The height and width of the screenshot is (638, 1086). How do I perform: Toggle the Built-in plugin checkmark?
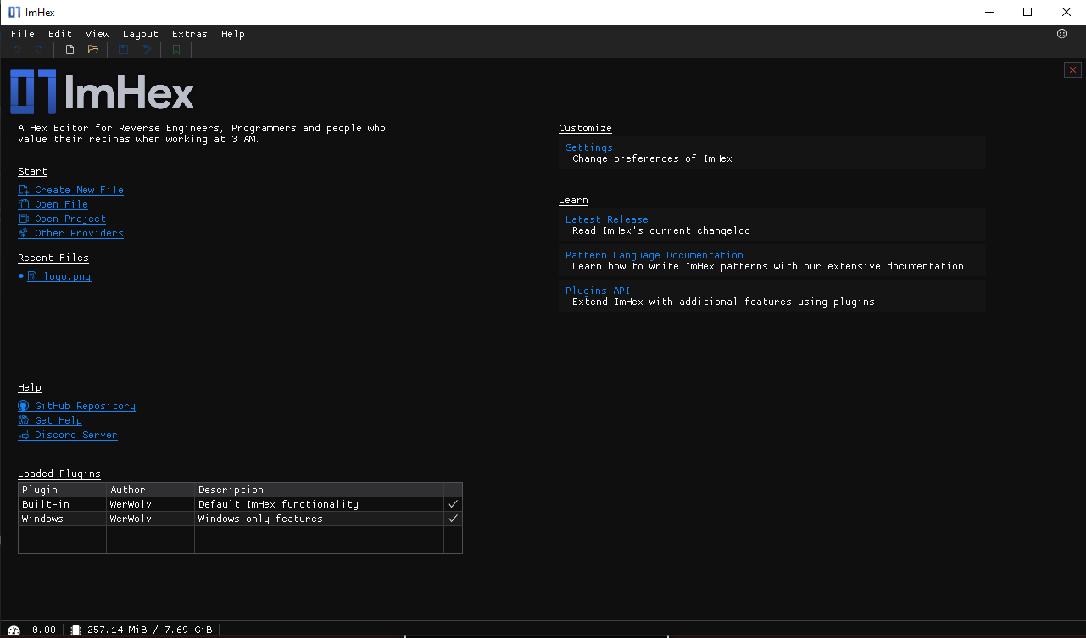(453, 504)
